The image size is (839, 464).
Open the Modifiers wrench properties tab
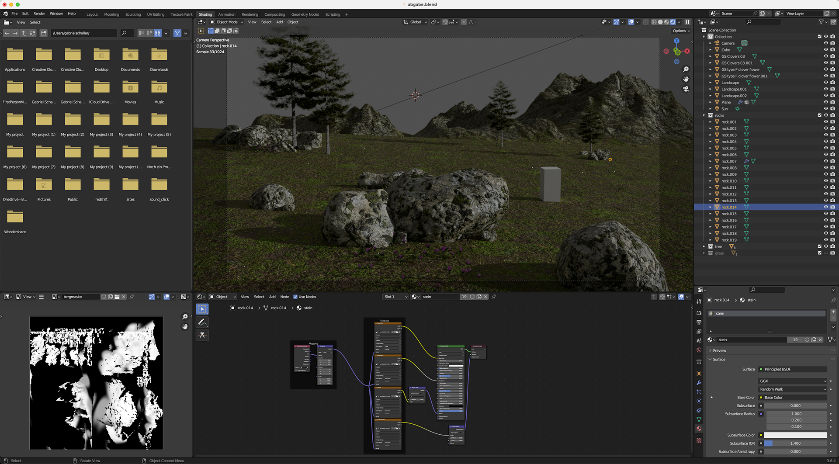pos(699,383)
